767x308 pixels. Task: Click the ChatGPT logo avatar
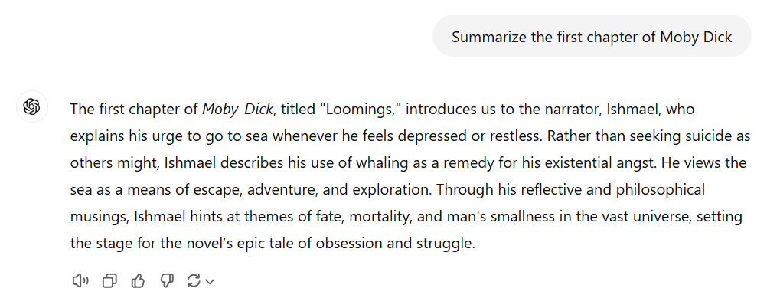tap(32, 106)
